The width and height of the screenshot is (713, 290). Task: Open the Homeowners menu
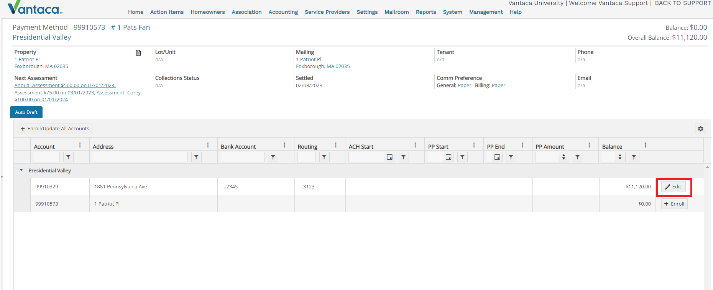208,12
